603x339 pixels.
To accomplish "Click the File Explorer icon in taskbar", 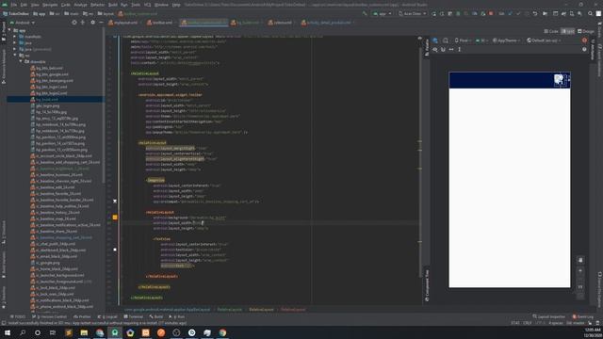I will tap(84, 332).
